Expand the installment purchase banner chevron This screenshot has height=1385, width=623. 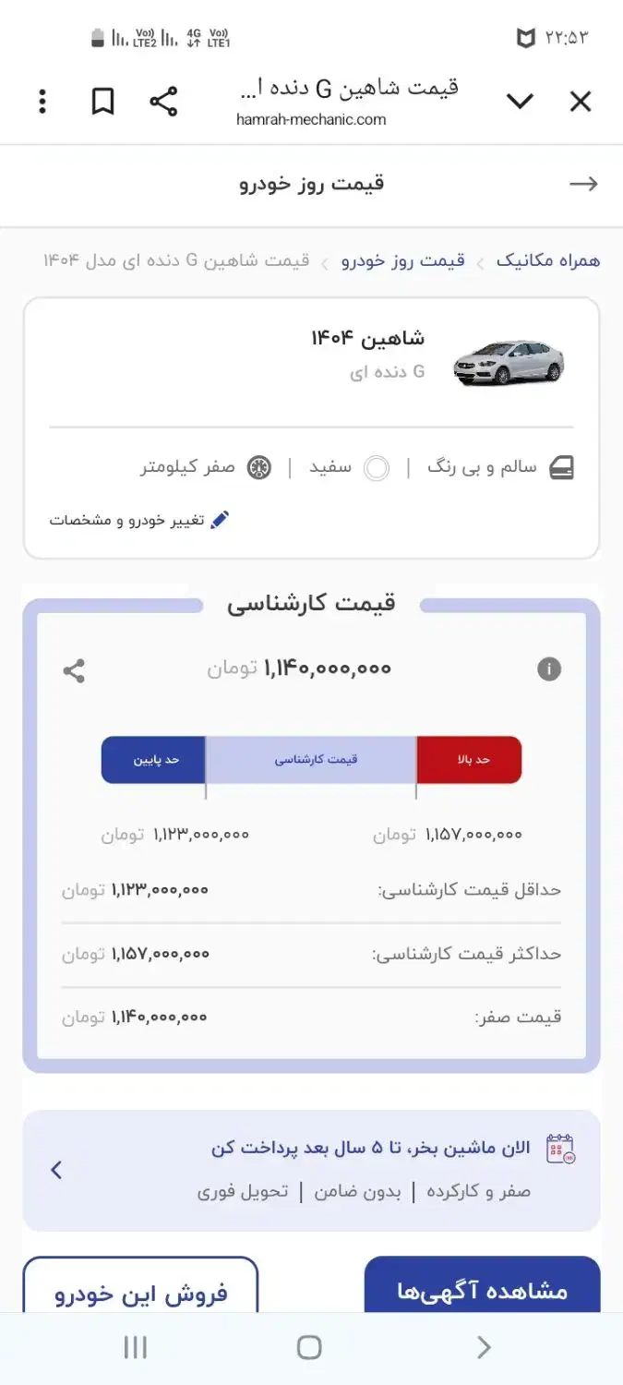click(x=56, y=1170)
